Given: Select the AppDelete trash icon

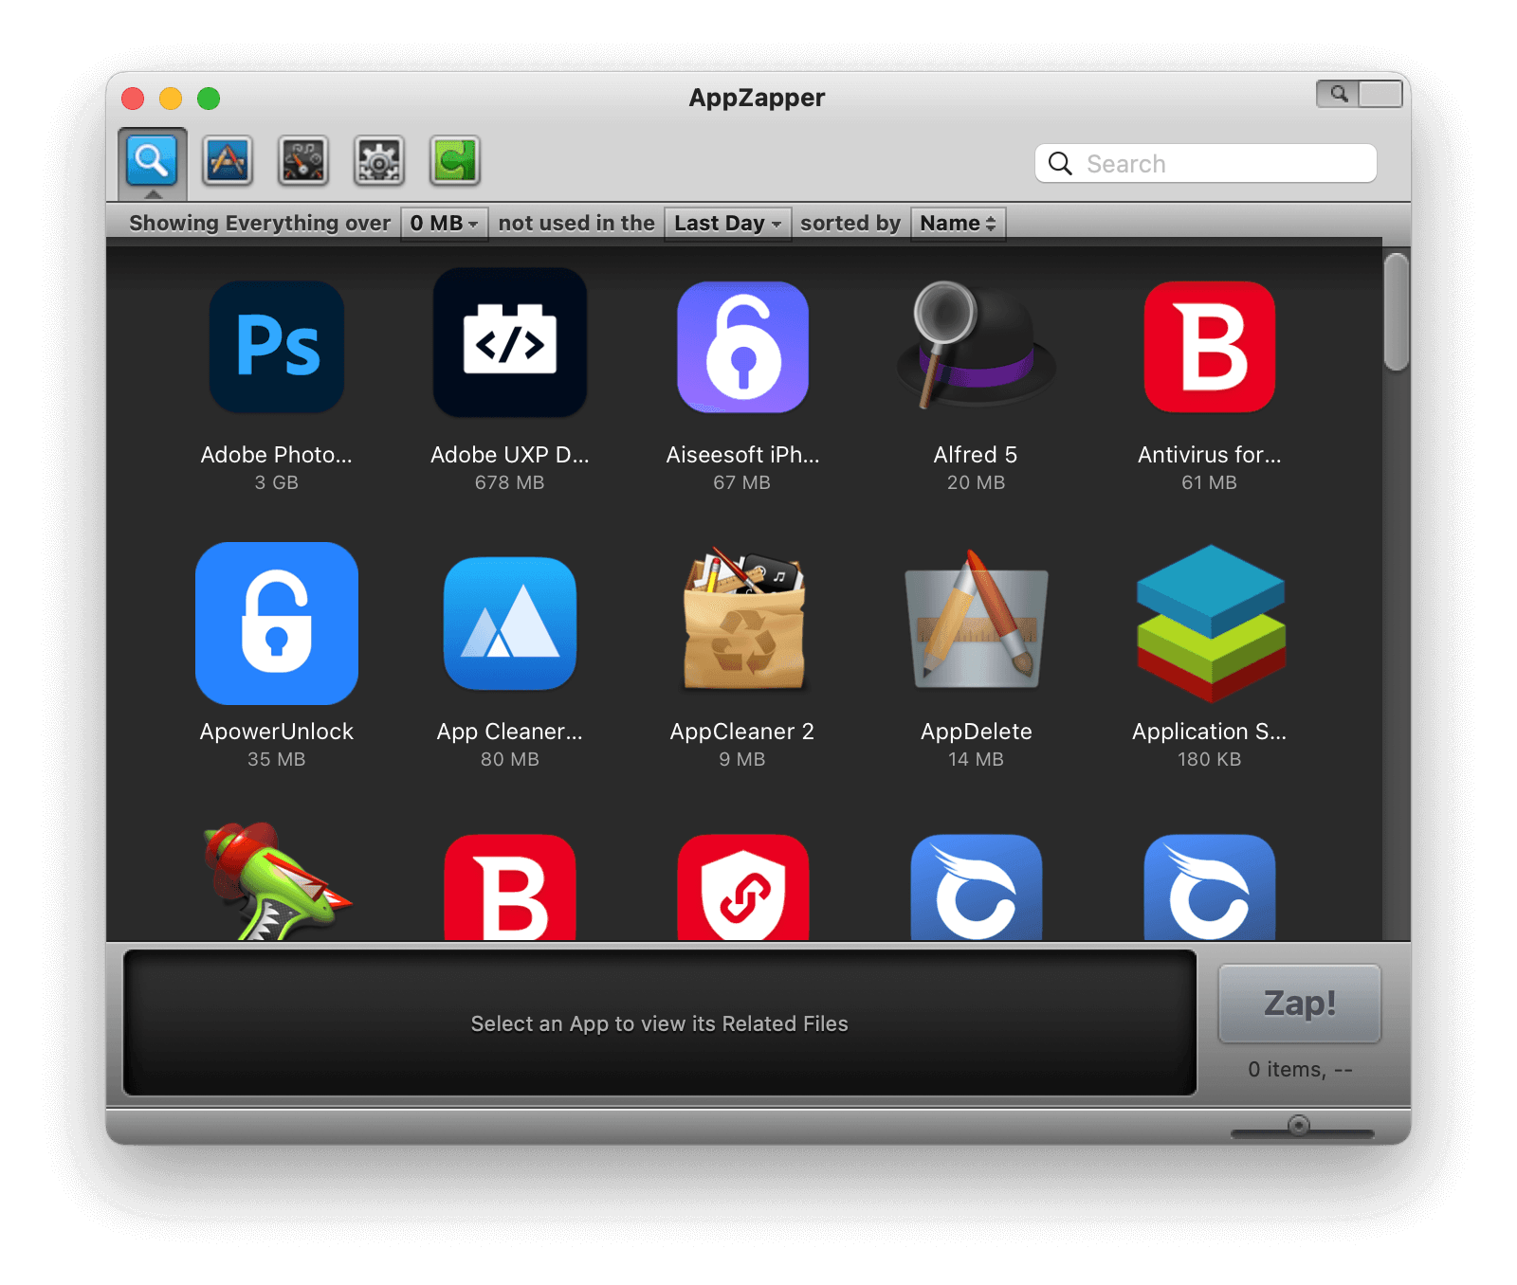Looking at the screenshot, I should [977, 620].
